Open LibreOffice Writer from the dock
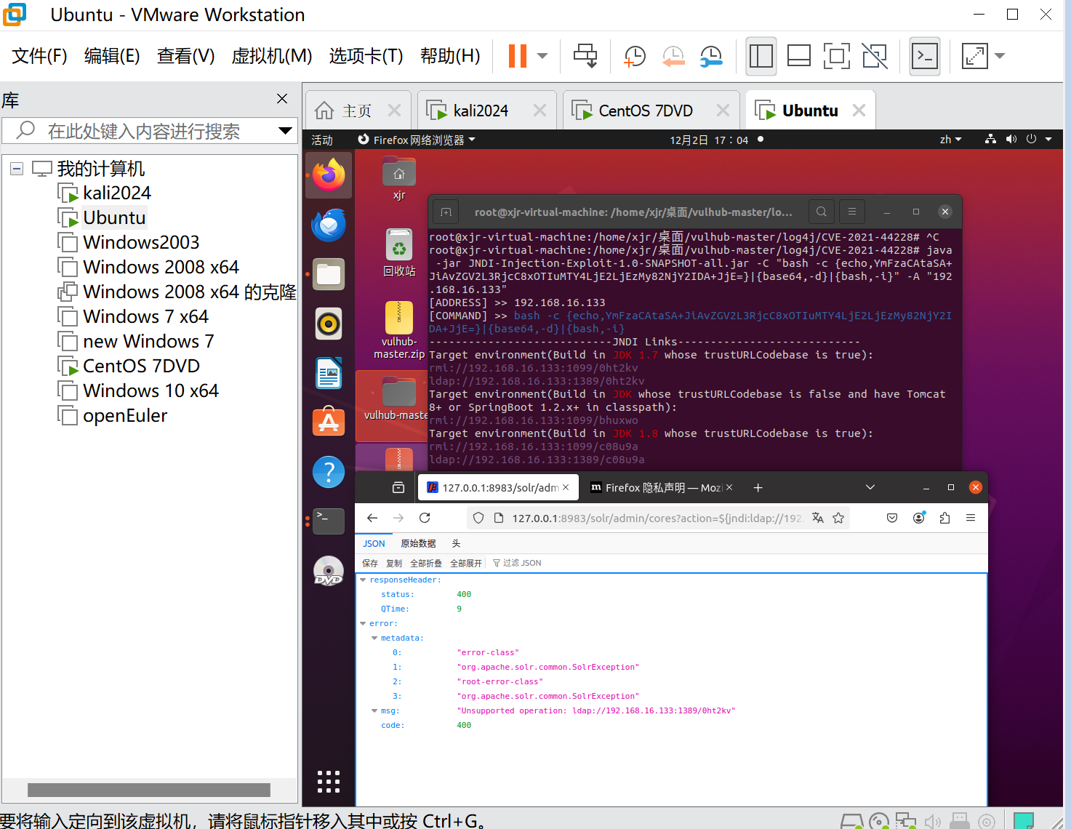Screen dimensions: 1071x829 click(x=329, y=373)
